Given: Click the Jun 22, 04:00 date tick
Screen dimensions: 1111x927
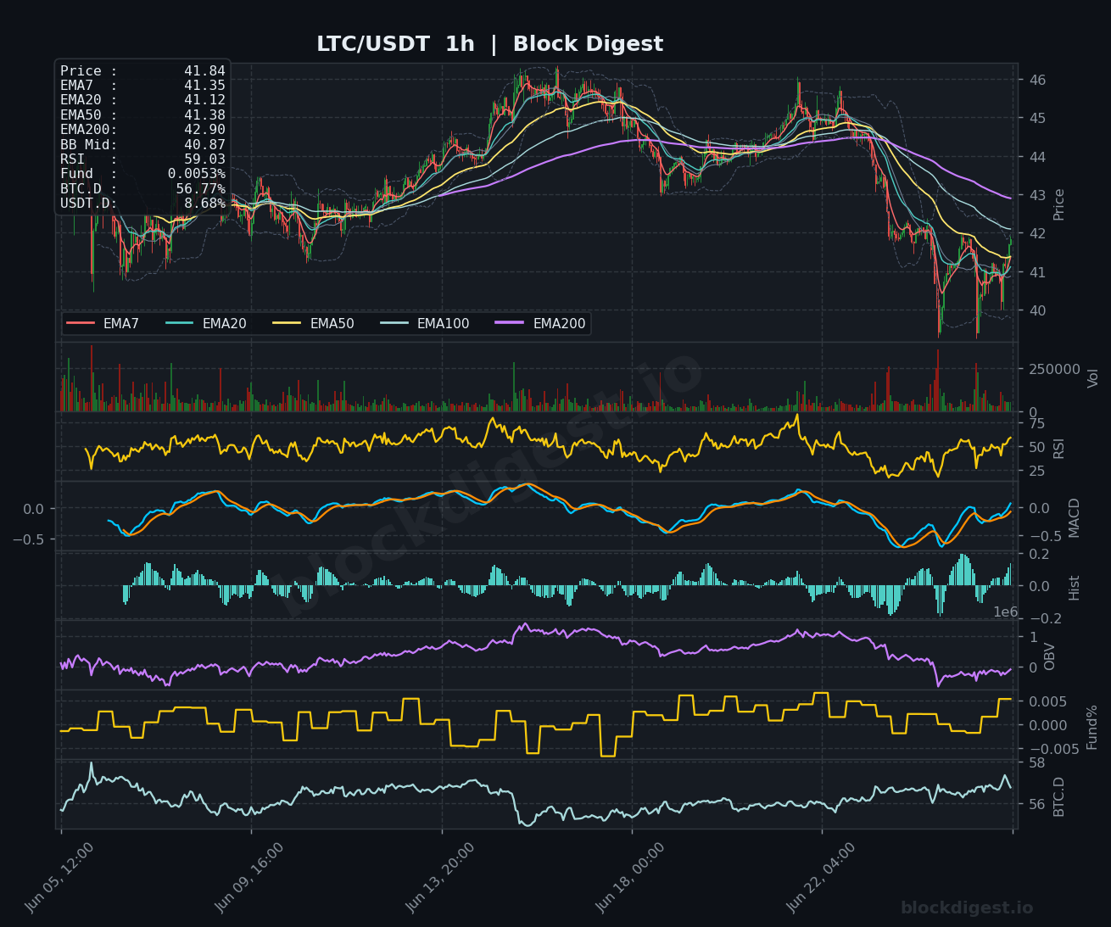Looking at the screenshot, I should tap(821, 877).
